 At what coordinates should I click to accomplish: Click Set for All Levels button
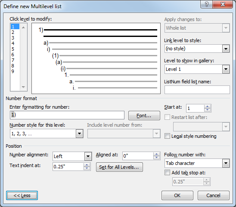coord(119,167)
